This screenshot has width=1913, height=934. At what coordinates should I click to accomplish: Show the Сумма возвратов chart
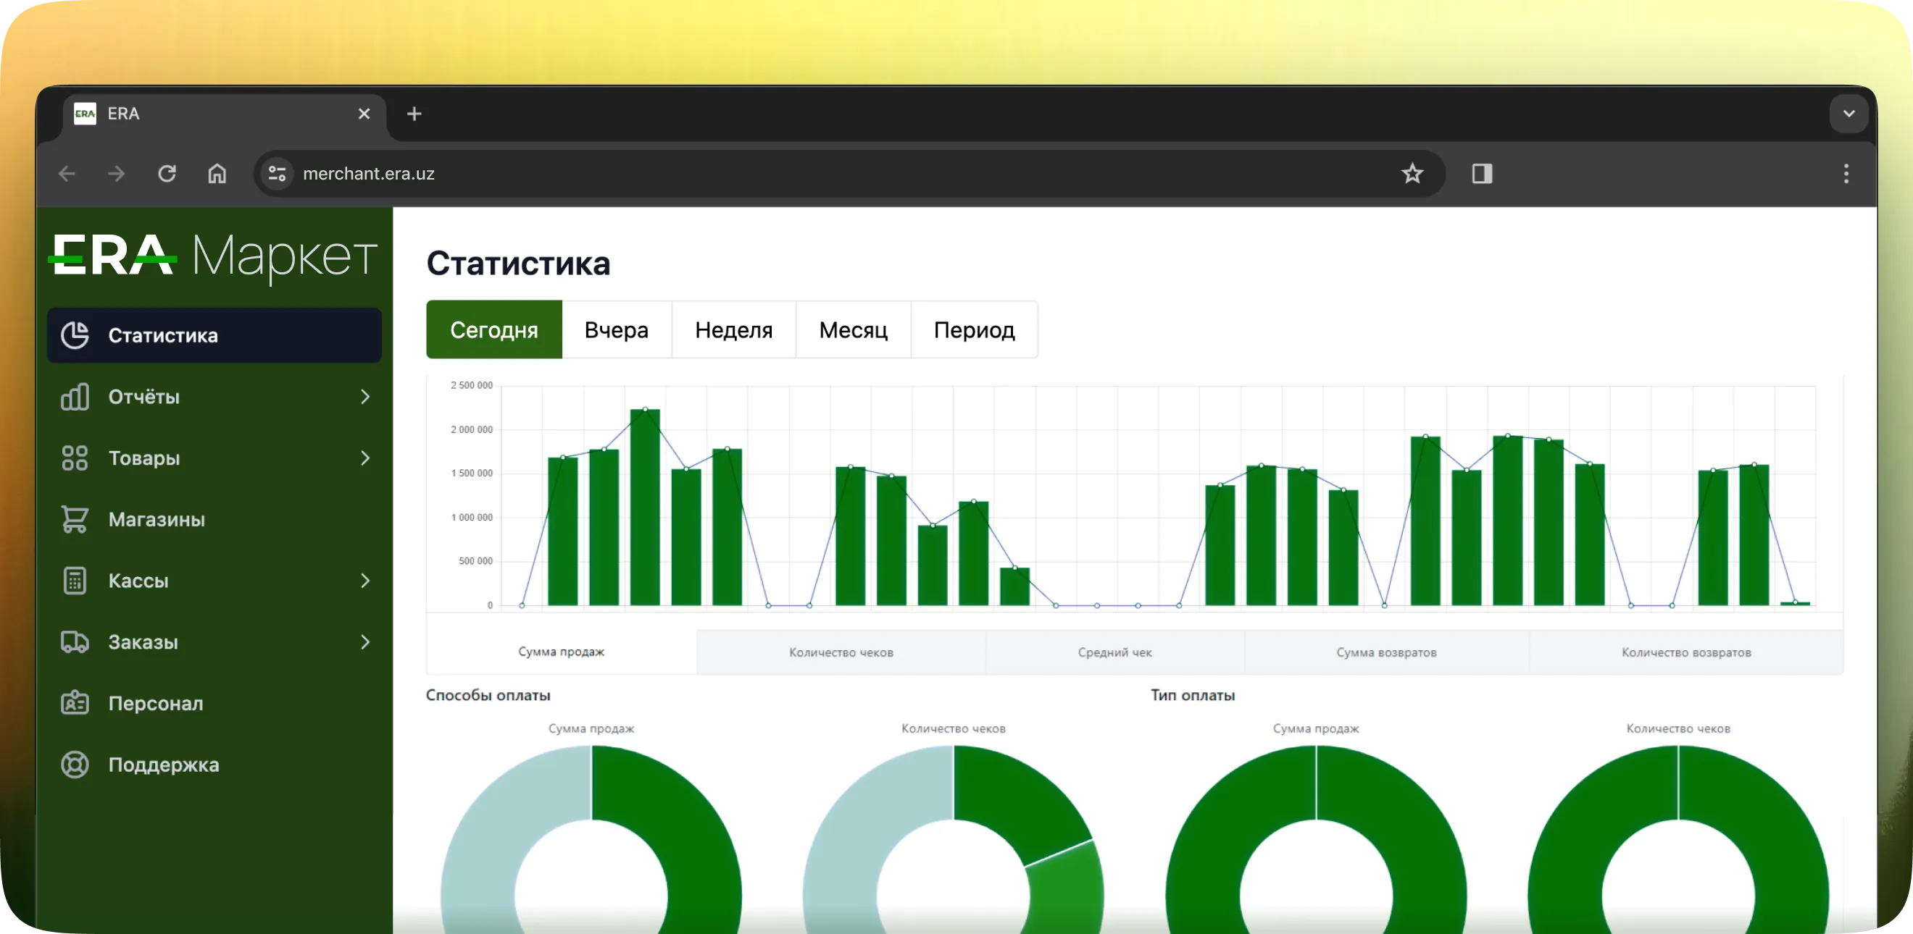point(1385,652)
